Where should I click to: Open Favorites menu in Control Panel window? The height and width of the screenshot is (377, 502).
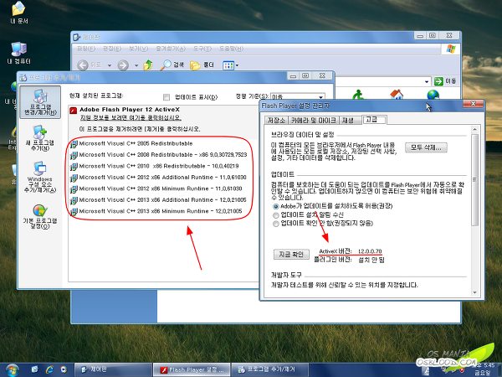[x=171, y=49]
